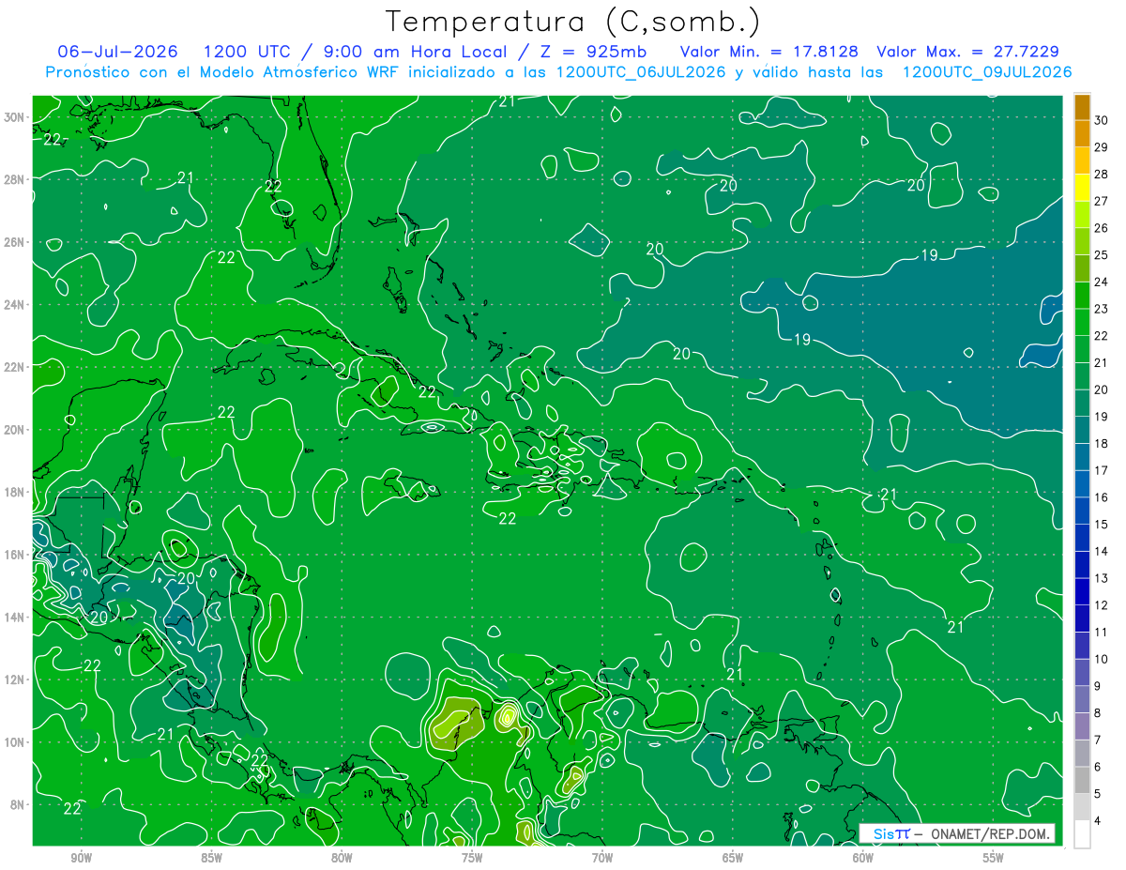Click the '17' label on the color legend
This screenshot has height=870, width=1126.
pyautogui.click(x=1101, y=470)
